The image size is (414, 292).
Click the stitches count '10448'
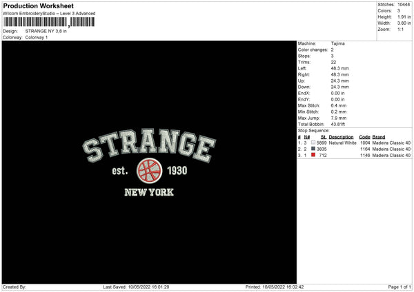point(404,5)
